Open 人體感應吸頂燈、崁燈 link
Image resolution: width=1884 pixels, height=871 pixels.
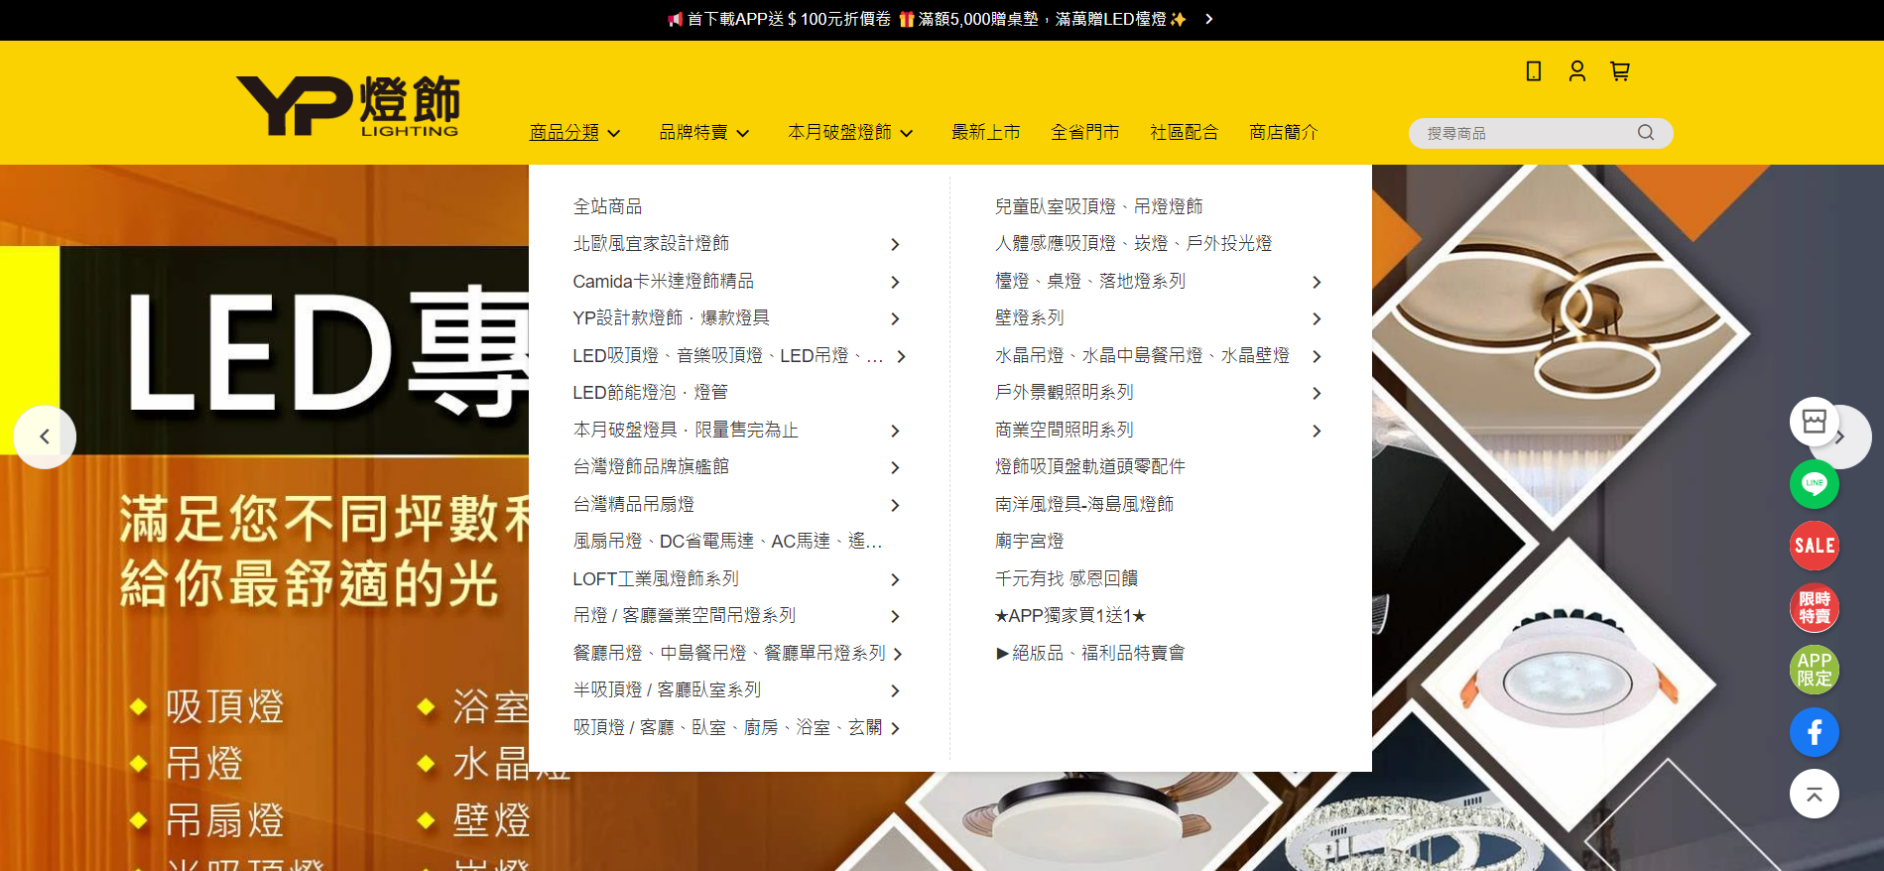click(1134, 244)
